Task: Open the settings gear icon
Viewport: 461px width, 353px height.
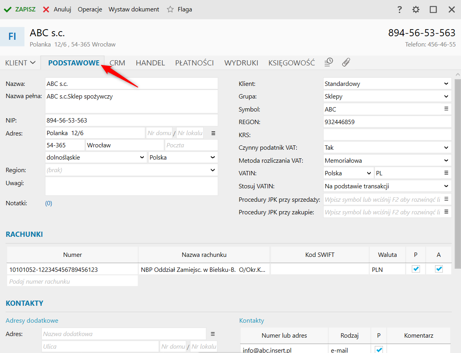Action: pos(416,9)
